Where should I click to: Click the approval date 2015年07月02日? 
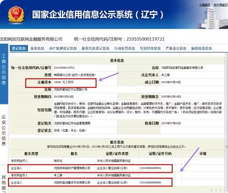tap(171, 123)
